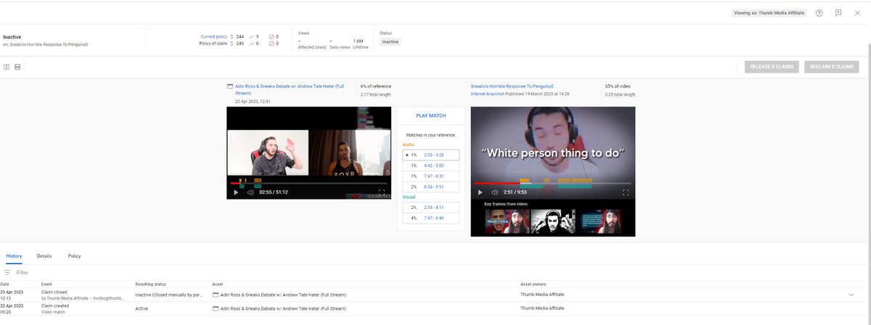The width and height of the screenshot is (871, 325).
Task: Play the Internet Anarchist claimed video
Action: point(480,192)
